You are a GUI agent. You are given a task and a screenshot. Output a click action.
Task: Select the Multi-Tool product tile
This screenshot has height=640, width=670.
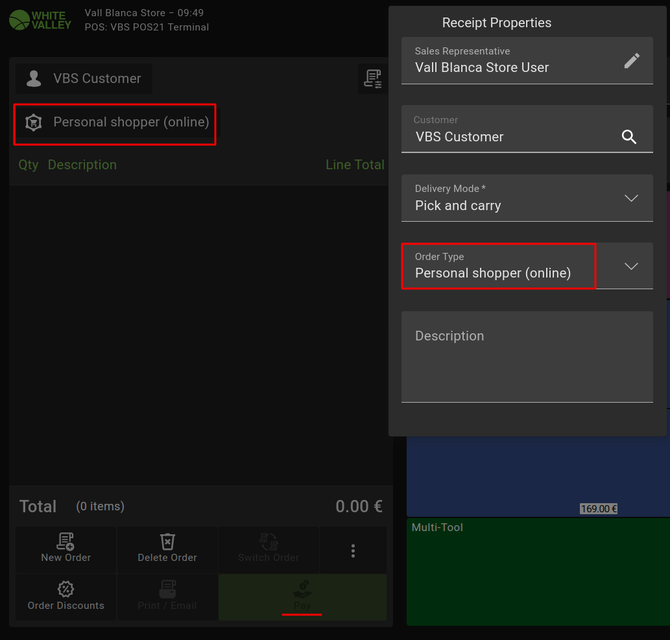click(538, 572)
